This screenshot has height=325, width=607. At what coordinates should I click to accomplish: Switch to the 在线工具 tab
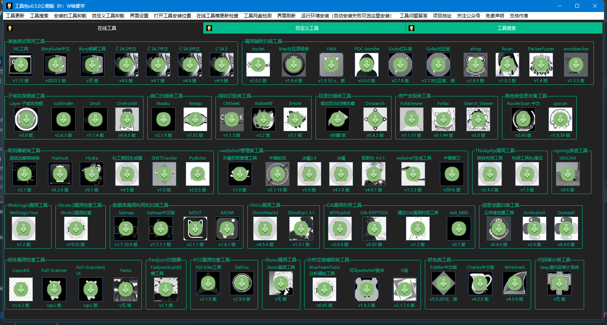[x=104, y=28]
